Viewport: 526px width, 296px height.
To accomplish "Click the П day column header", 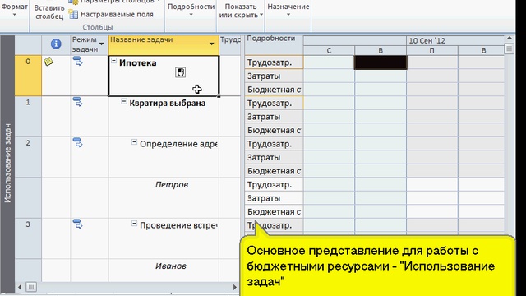I will 431,51.
